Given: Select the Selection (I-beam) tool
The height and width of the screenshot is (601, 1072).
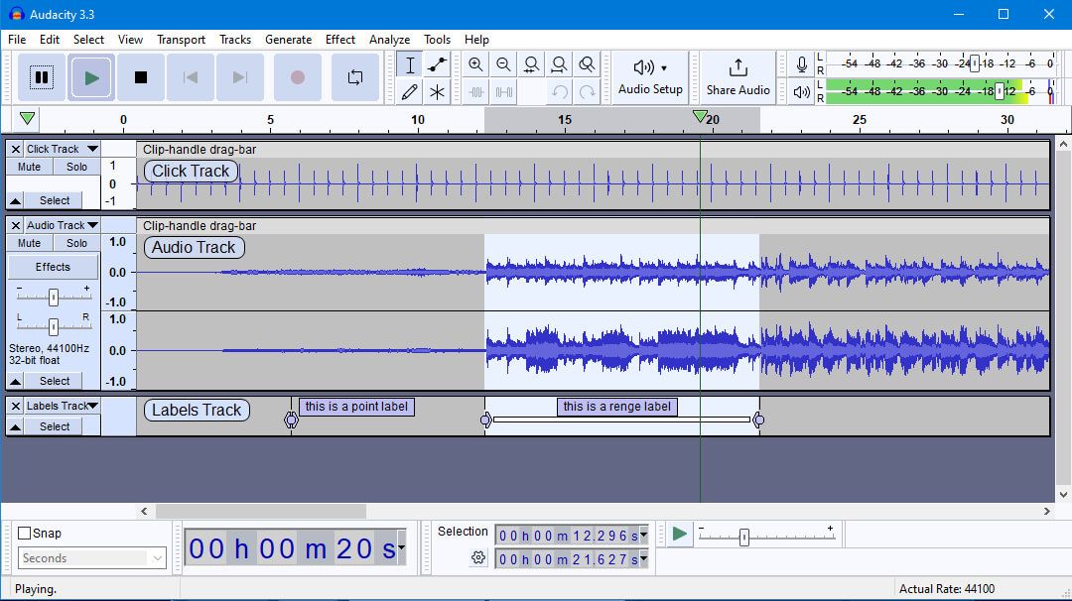Looking at the screenshot, I should pos(410,64).
